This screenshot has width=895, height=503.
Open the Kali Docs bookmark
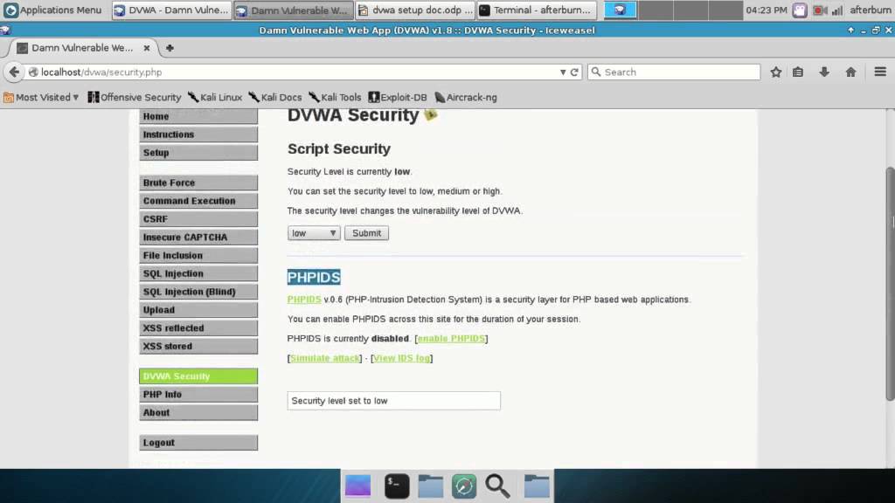[x=275, y=98]
